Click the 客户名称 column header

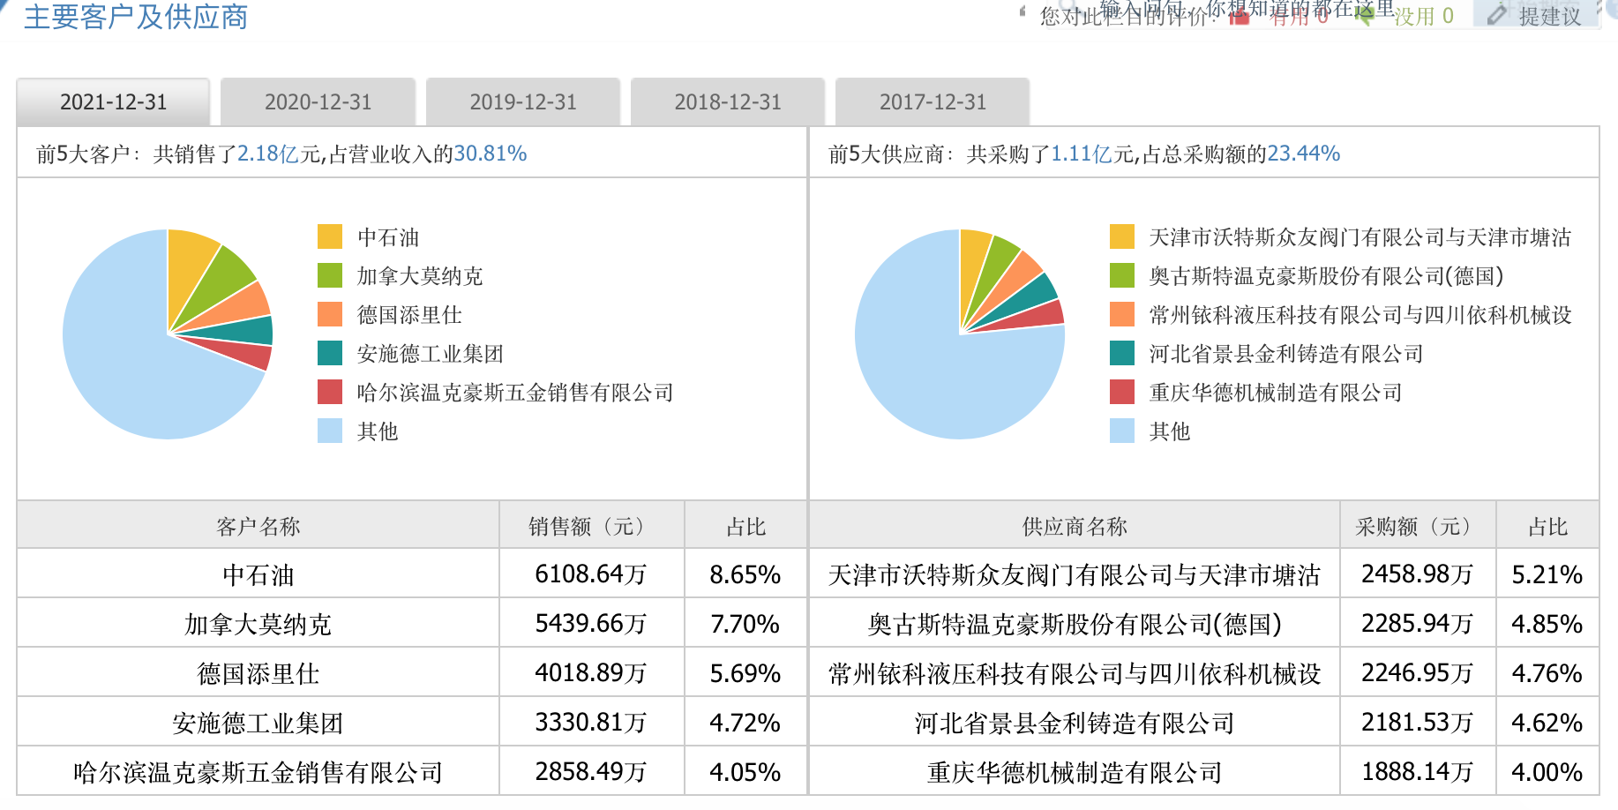(x=258, y=526)
